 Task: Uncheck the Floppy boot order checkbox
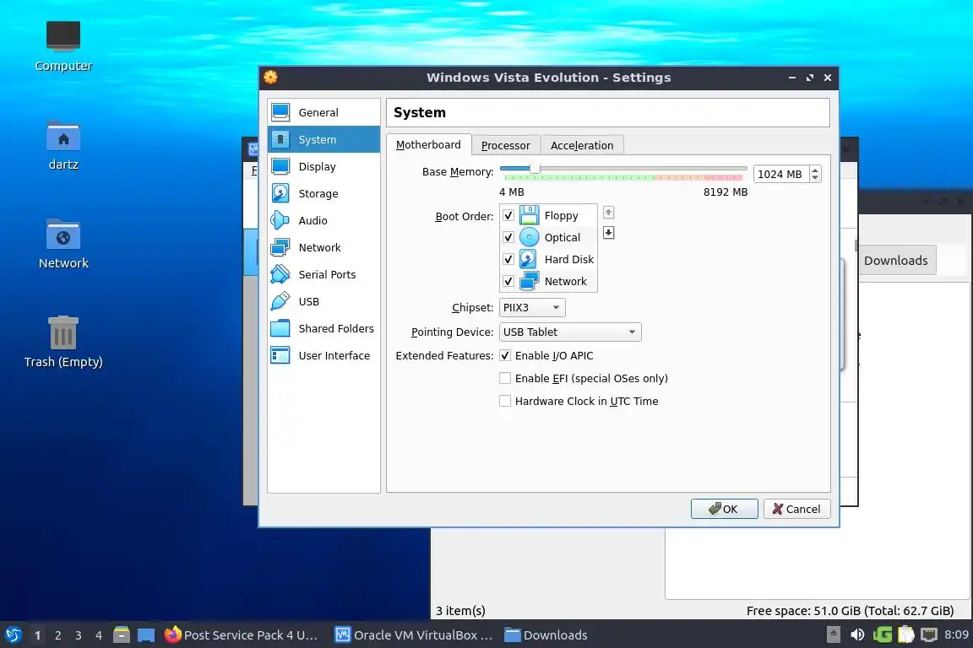click(508, 215)
